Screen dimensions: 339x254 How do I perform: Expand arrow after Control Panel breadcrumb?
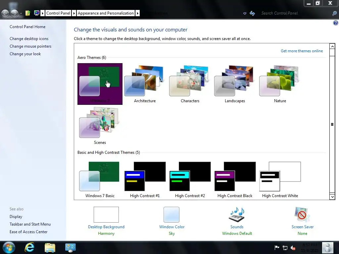point(74,13)
